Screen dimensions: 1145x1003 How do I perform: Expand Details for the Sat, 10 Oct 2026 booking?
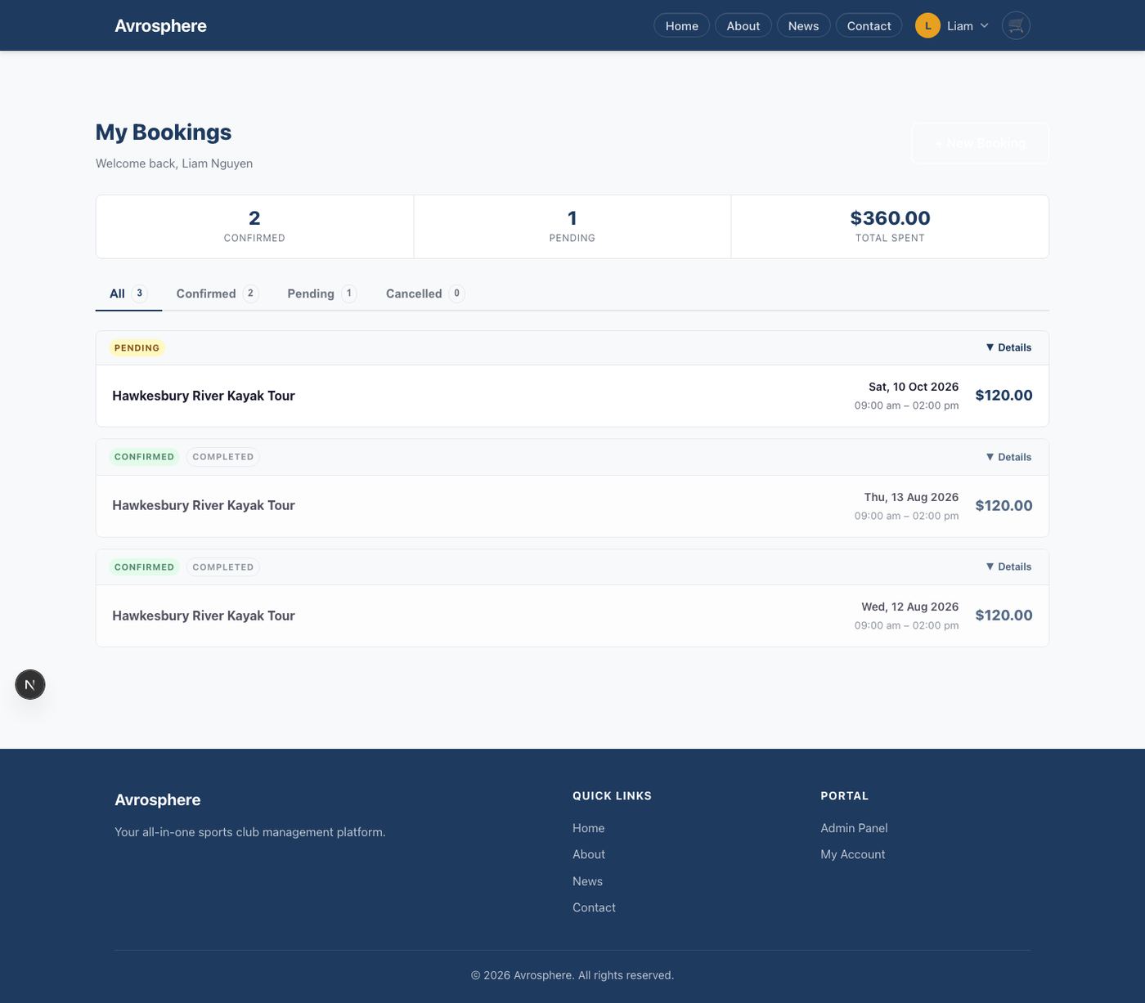[x=1008, y=347]
